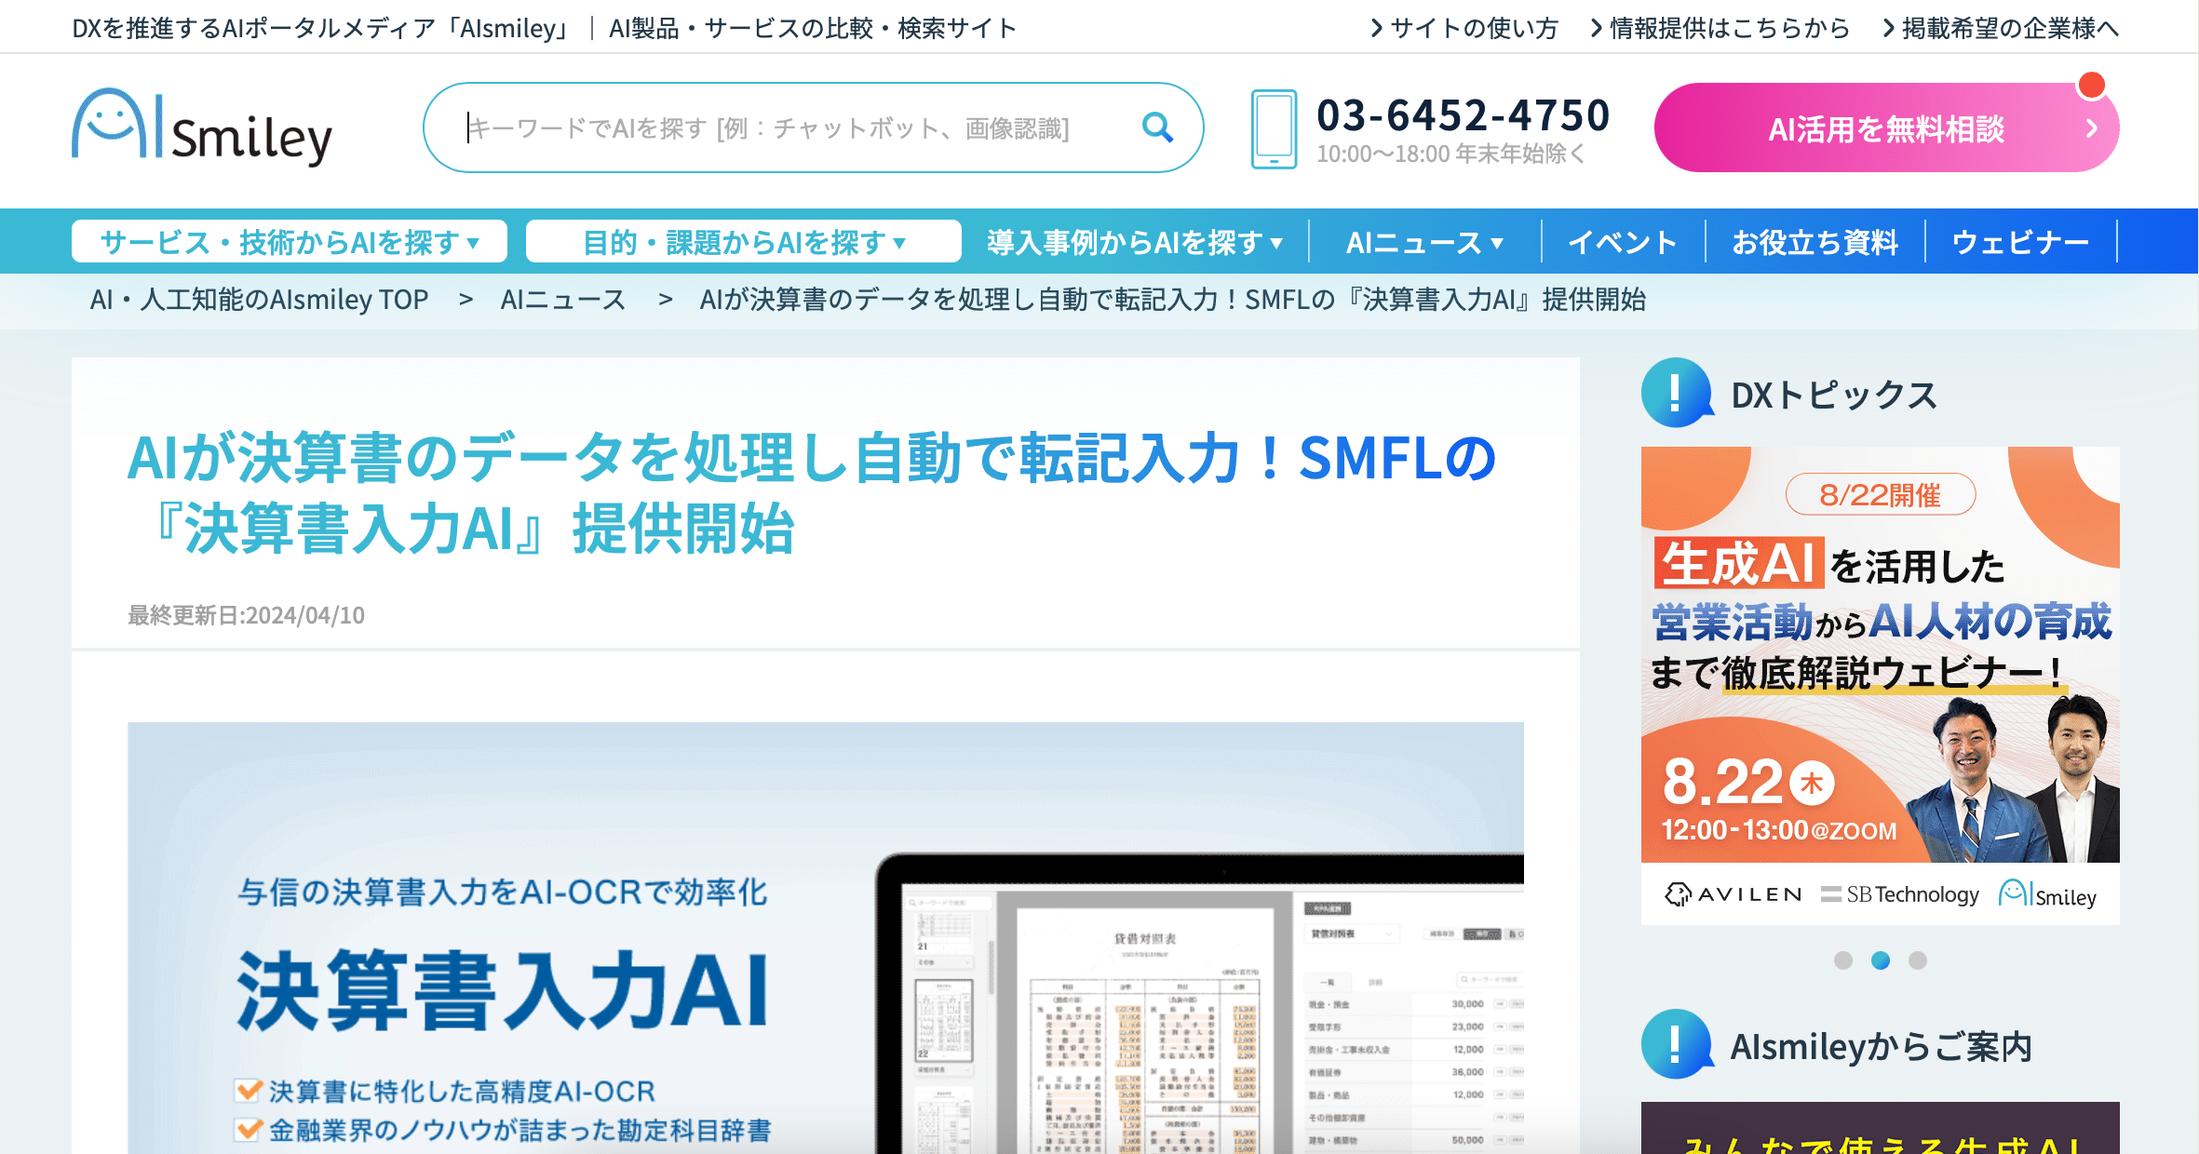Screen dimensions: 2199x1154
Task: Click the red notification dot on consultation button
Action: point(2092,85)
